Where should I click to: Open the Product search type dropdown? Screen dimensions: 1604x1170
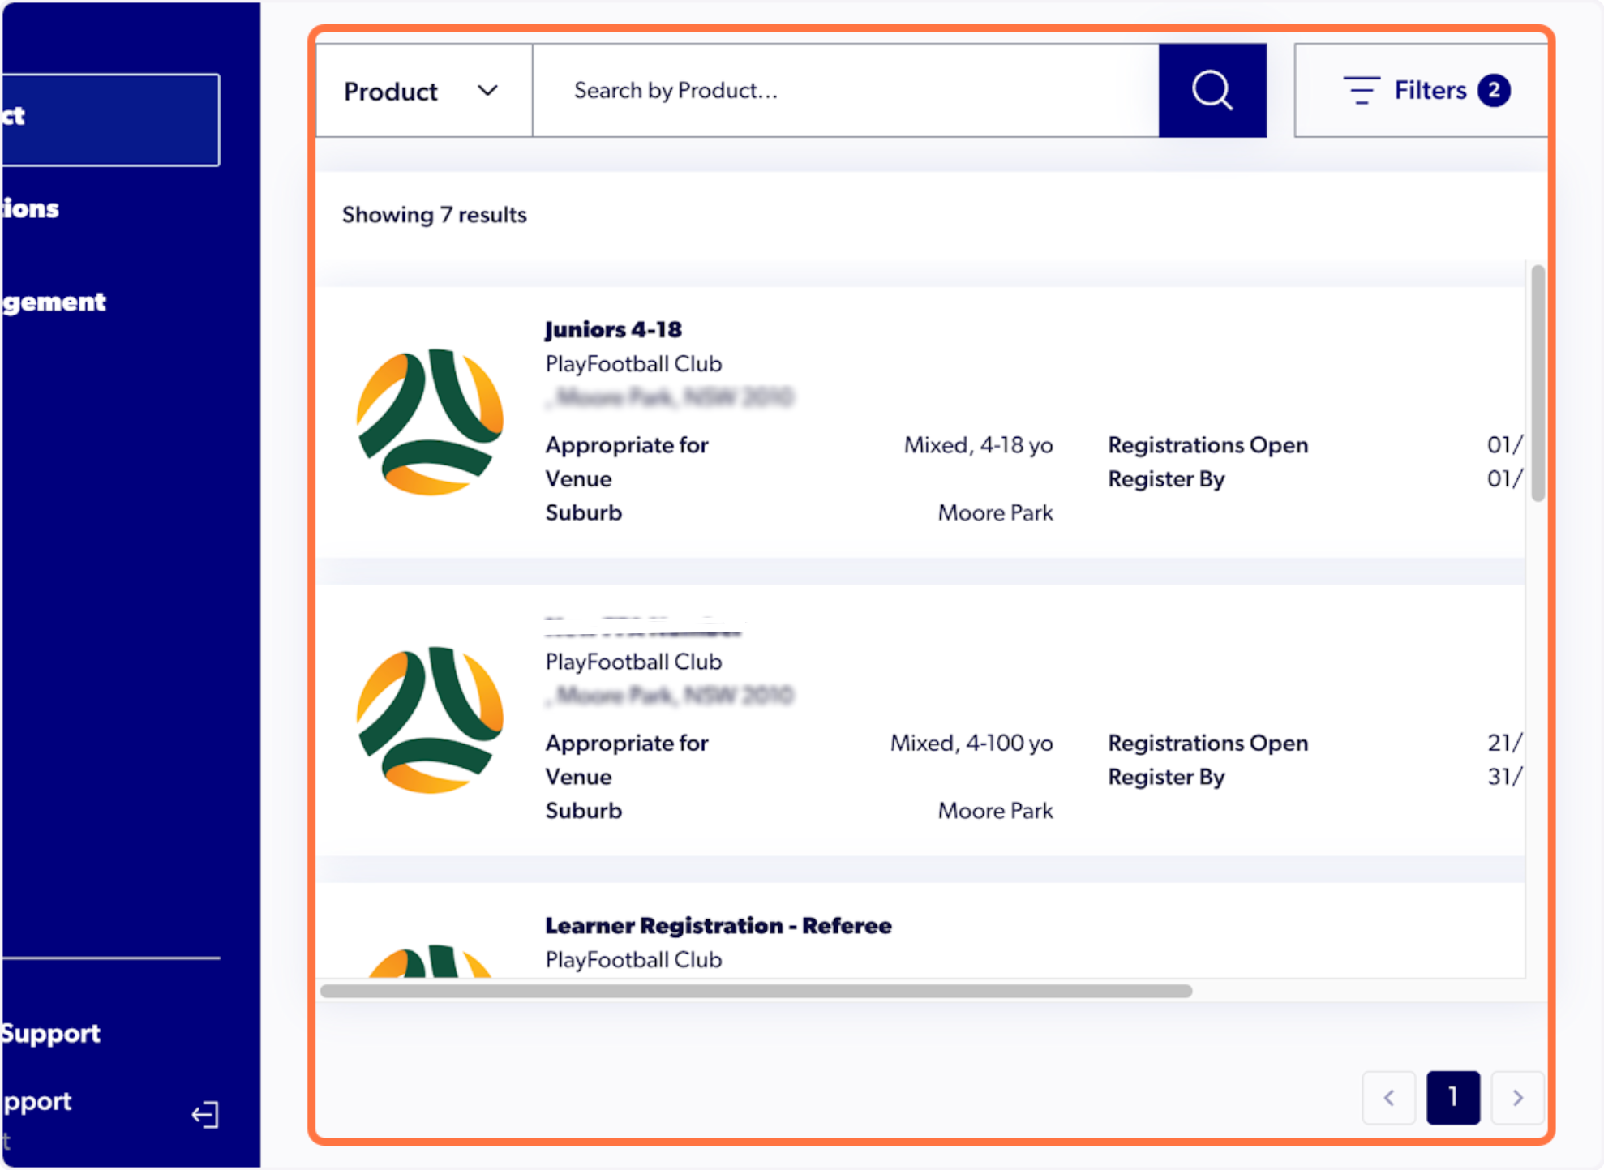point(424,91)
